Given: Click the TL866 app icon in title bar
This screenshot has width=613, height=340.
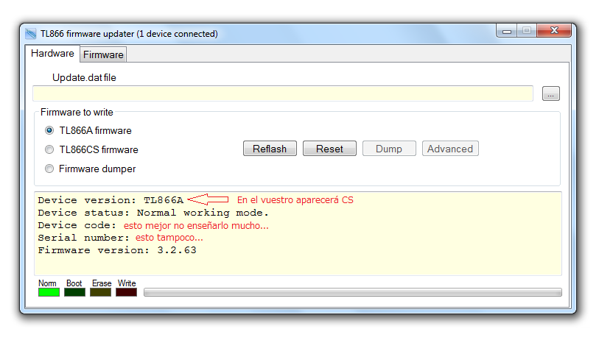Looking at the screenshot, I should (x=31, y=34).
